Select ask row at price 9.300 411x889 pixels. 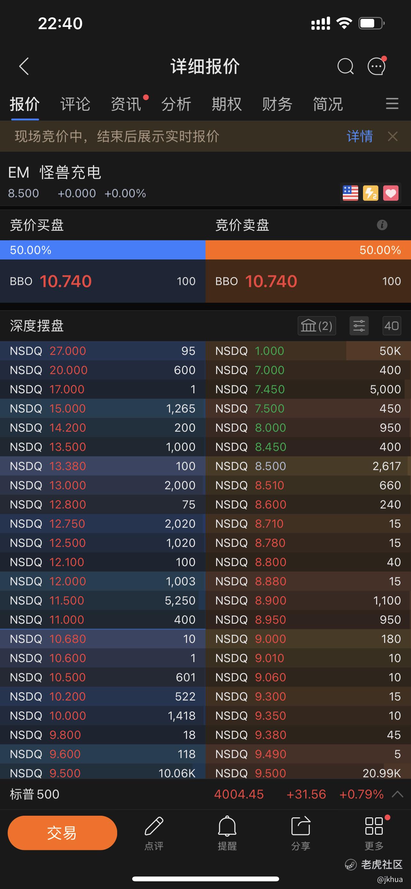coord(308,696)
